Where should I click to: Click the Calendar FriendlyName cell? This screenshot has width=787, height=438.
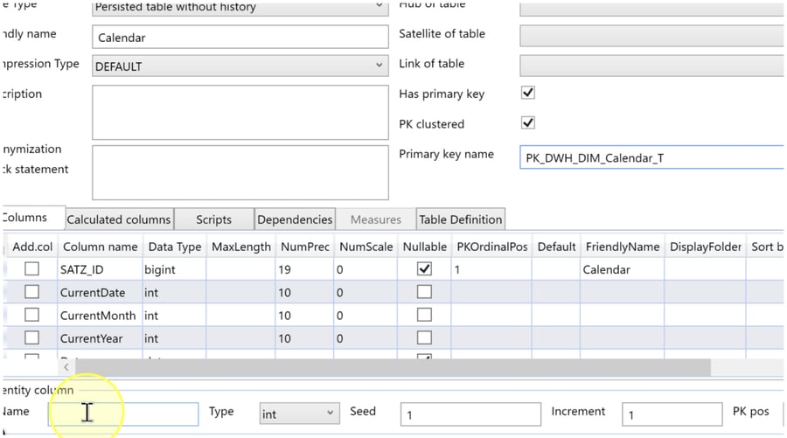click(623, 269)
